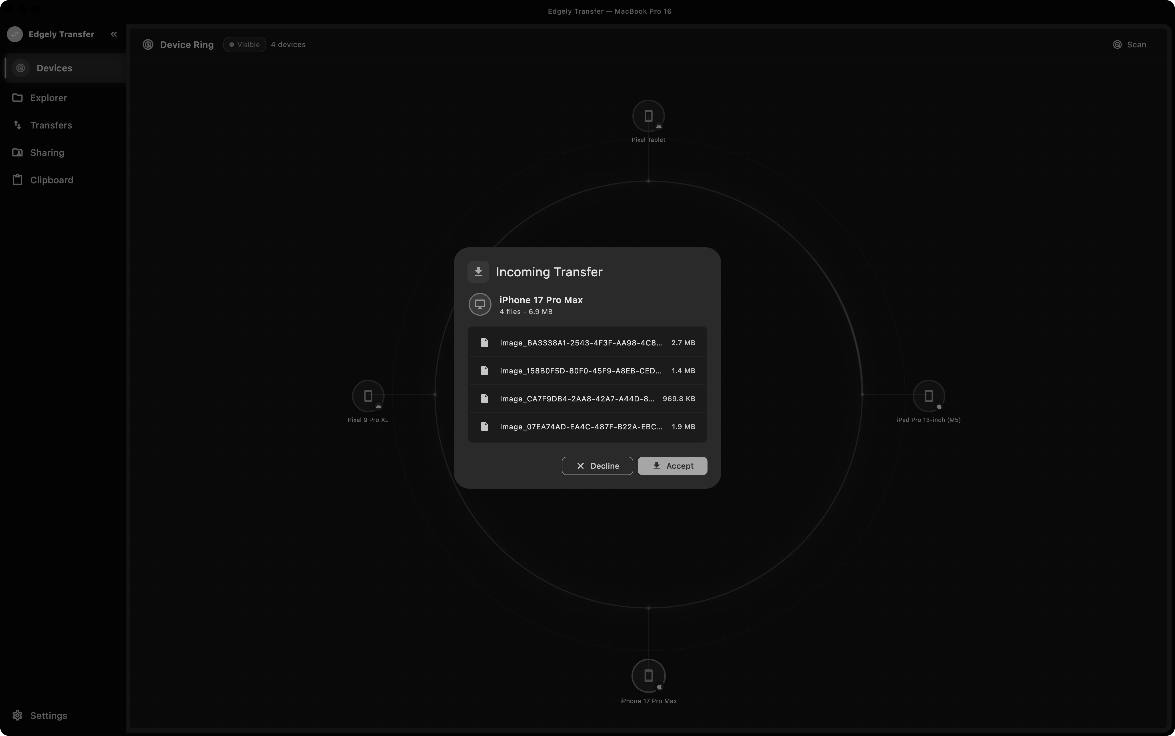Click the 'Device Ring' title

pos(187,45)
